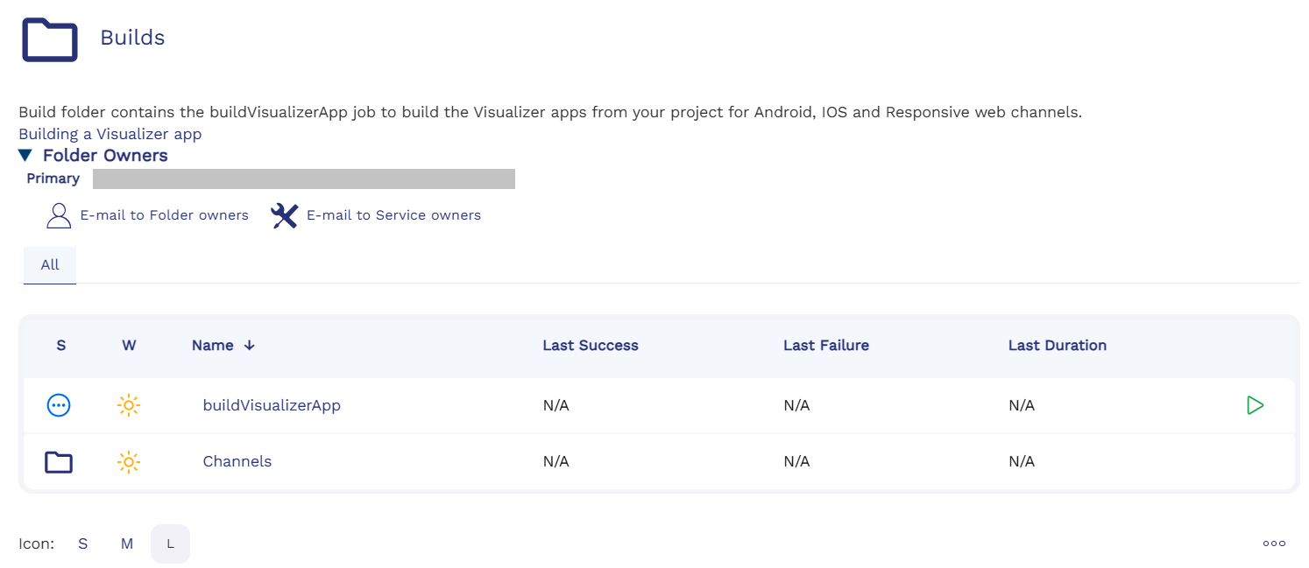This screenshot has height=568, width=1309.
Task: Set icon size to Medium
Action: point(127,544)
